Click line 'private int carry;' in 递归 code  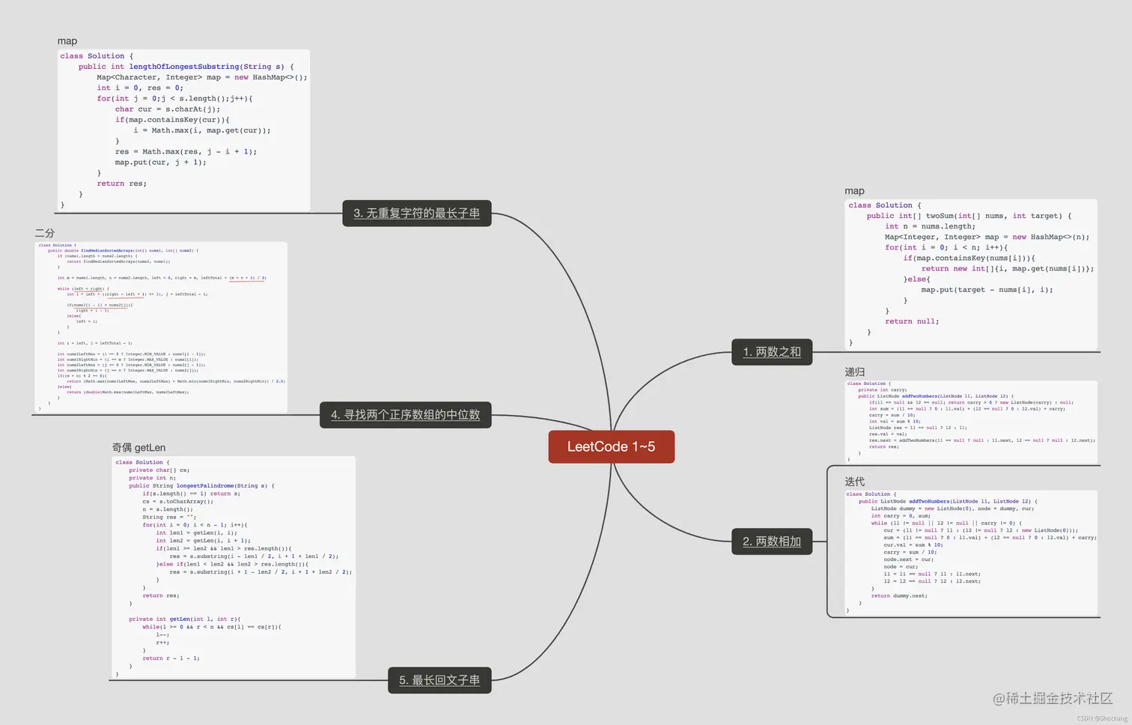pos(882,389)
